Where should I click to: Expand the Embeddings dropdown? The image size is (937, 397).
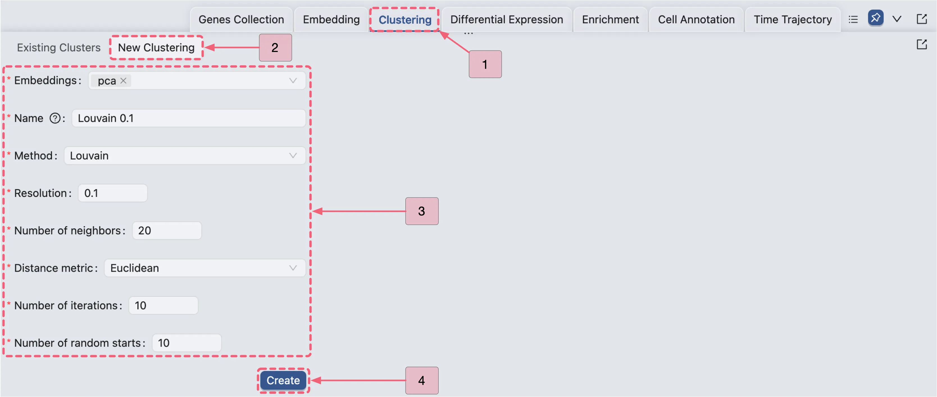pyautogui.click(x=292, y=80)
